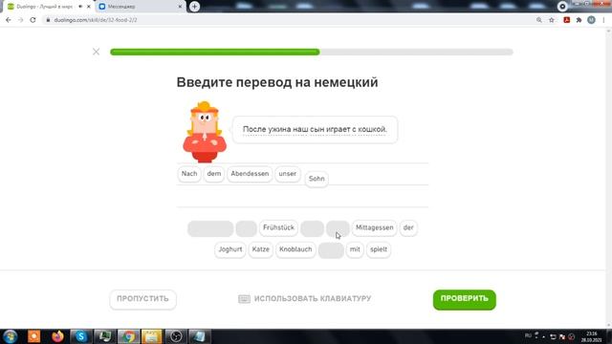Remove the placed word Sohn
Viewport: 612px width, 344px height.
[x=317, y=179]
